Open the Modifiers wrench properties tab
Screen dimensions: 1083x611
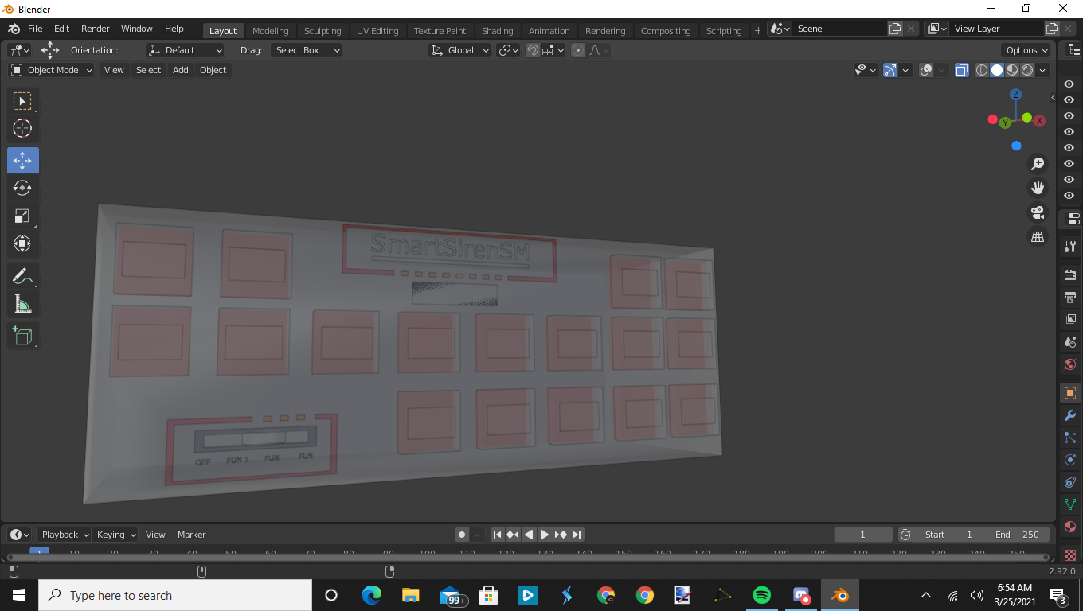pos(1070,415)
